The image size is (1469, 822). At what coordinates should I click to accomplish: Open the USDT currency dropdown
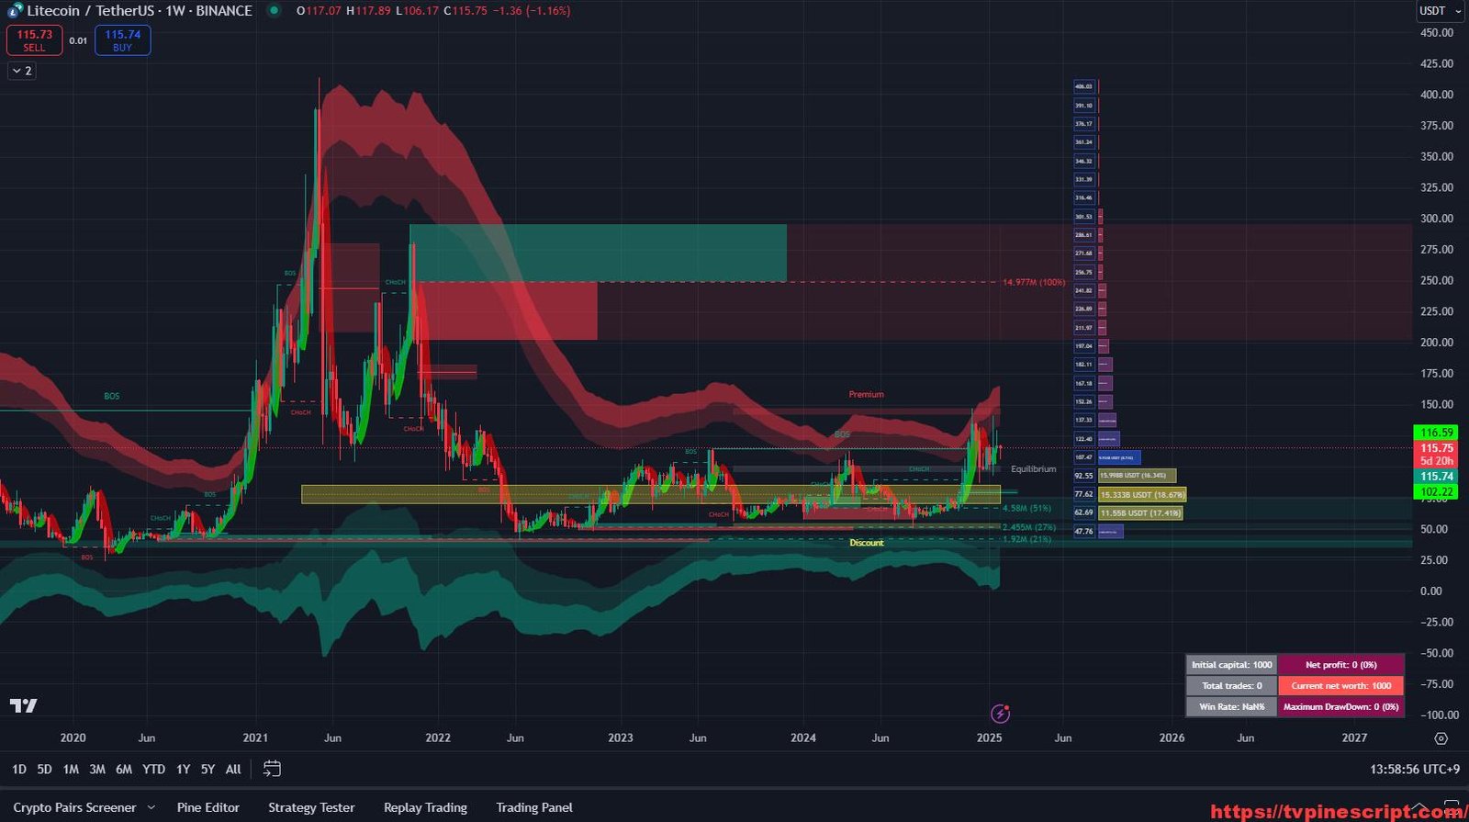click(1439, 11)
